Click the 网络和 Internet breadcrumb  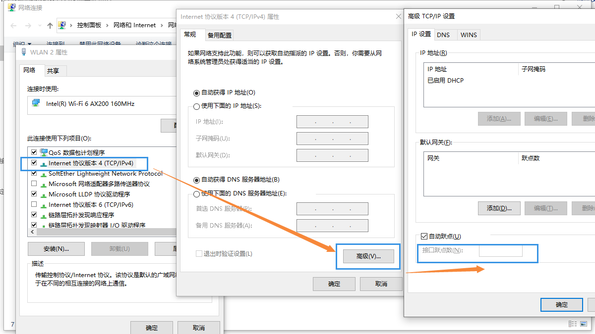click(135, 25)
